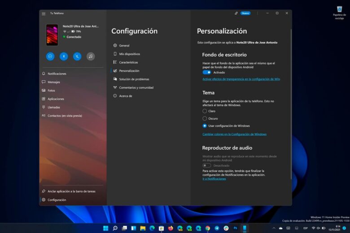Click the phone wallpaper thumbnail
Image resolution: width=350 pixels, height=233 pixels.
click(52, 35)
